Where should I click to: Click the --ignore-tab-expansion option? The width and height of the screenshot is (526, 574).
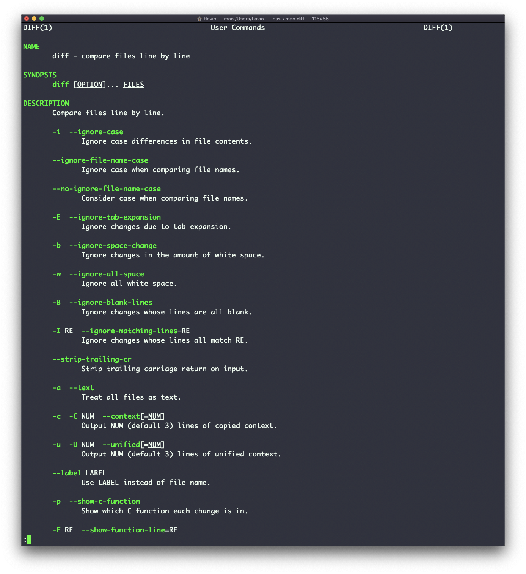115,217
